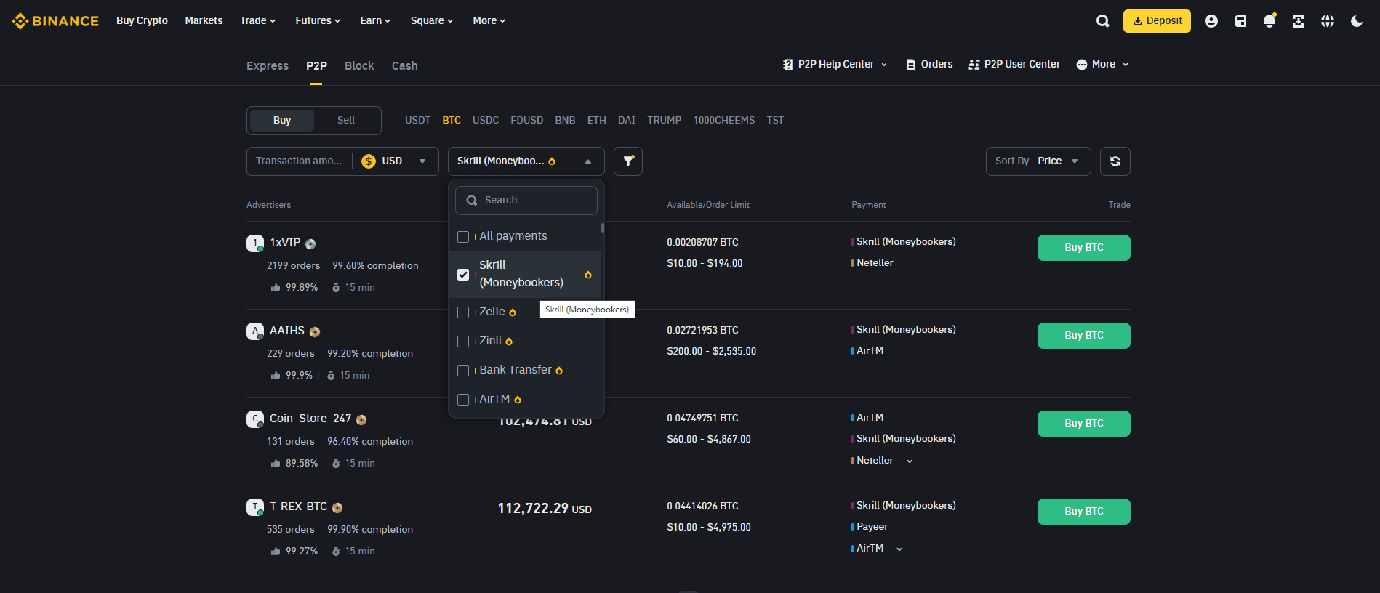Image resolution: width=1380 pixels, height=593 pixels.
Task: Check the All payments checkbox
Action: 463,237
